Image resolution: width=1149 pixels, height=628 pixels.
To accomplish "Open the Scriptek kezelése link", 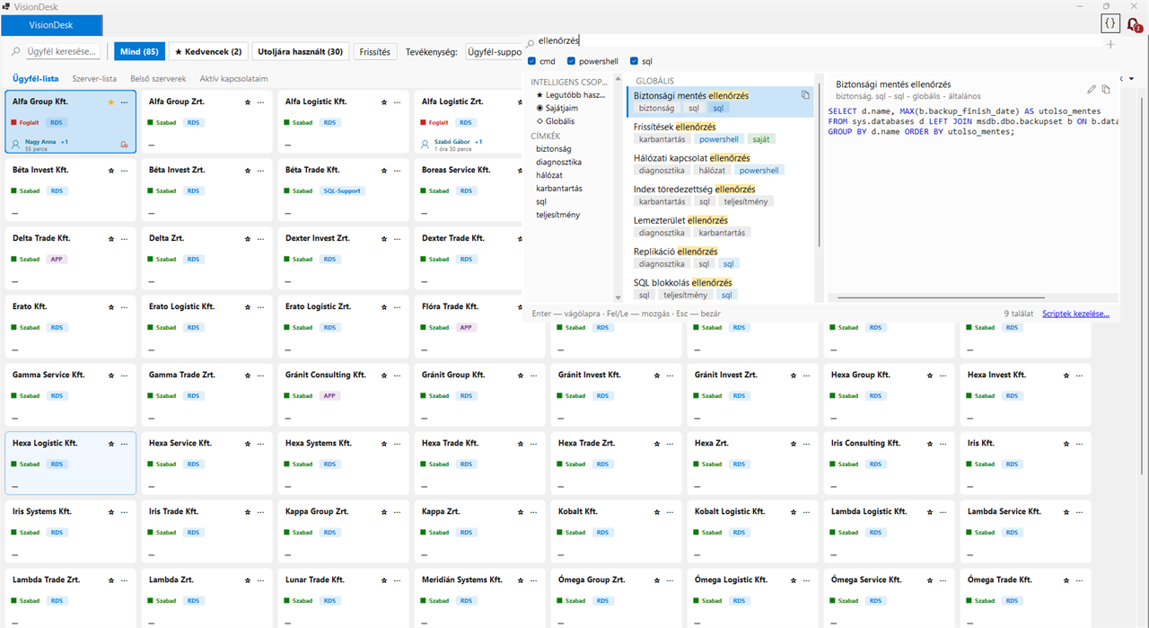I will (1075, 314).
